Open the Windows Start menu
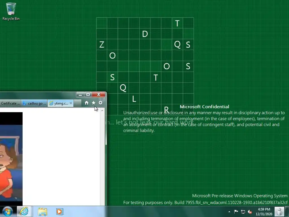289x217 pixels. click(7, 211)
